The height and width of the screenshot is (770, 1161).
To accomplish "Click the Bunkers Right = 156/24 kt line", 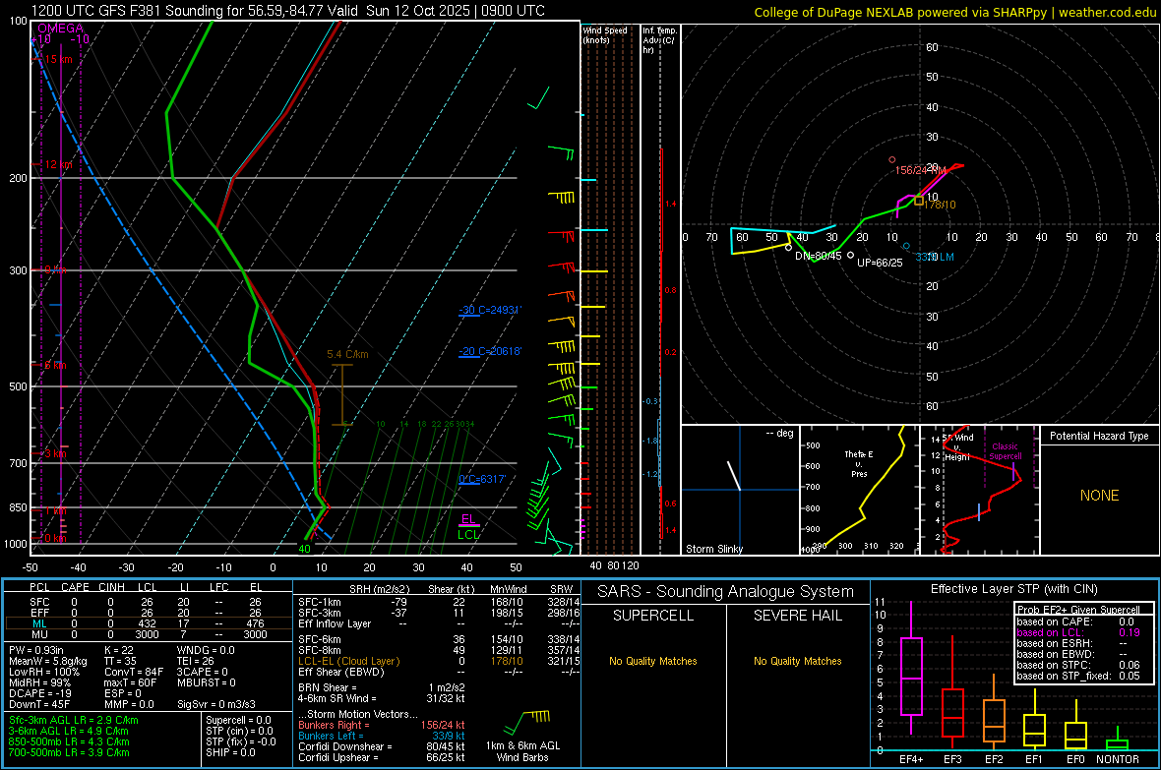I will (382, 725).
